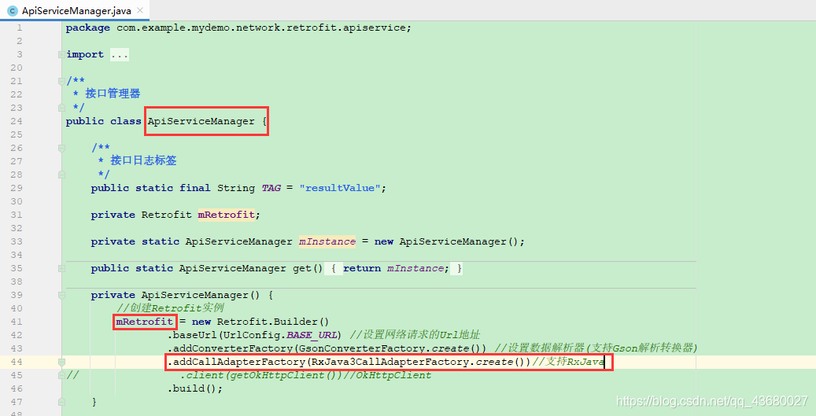Click class name ApiServiceManager in class declaration
The image size is (816, 416).
201,121
